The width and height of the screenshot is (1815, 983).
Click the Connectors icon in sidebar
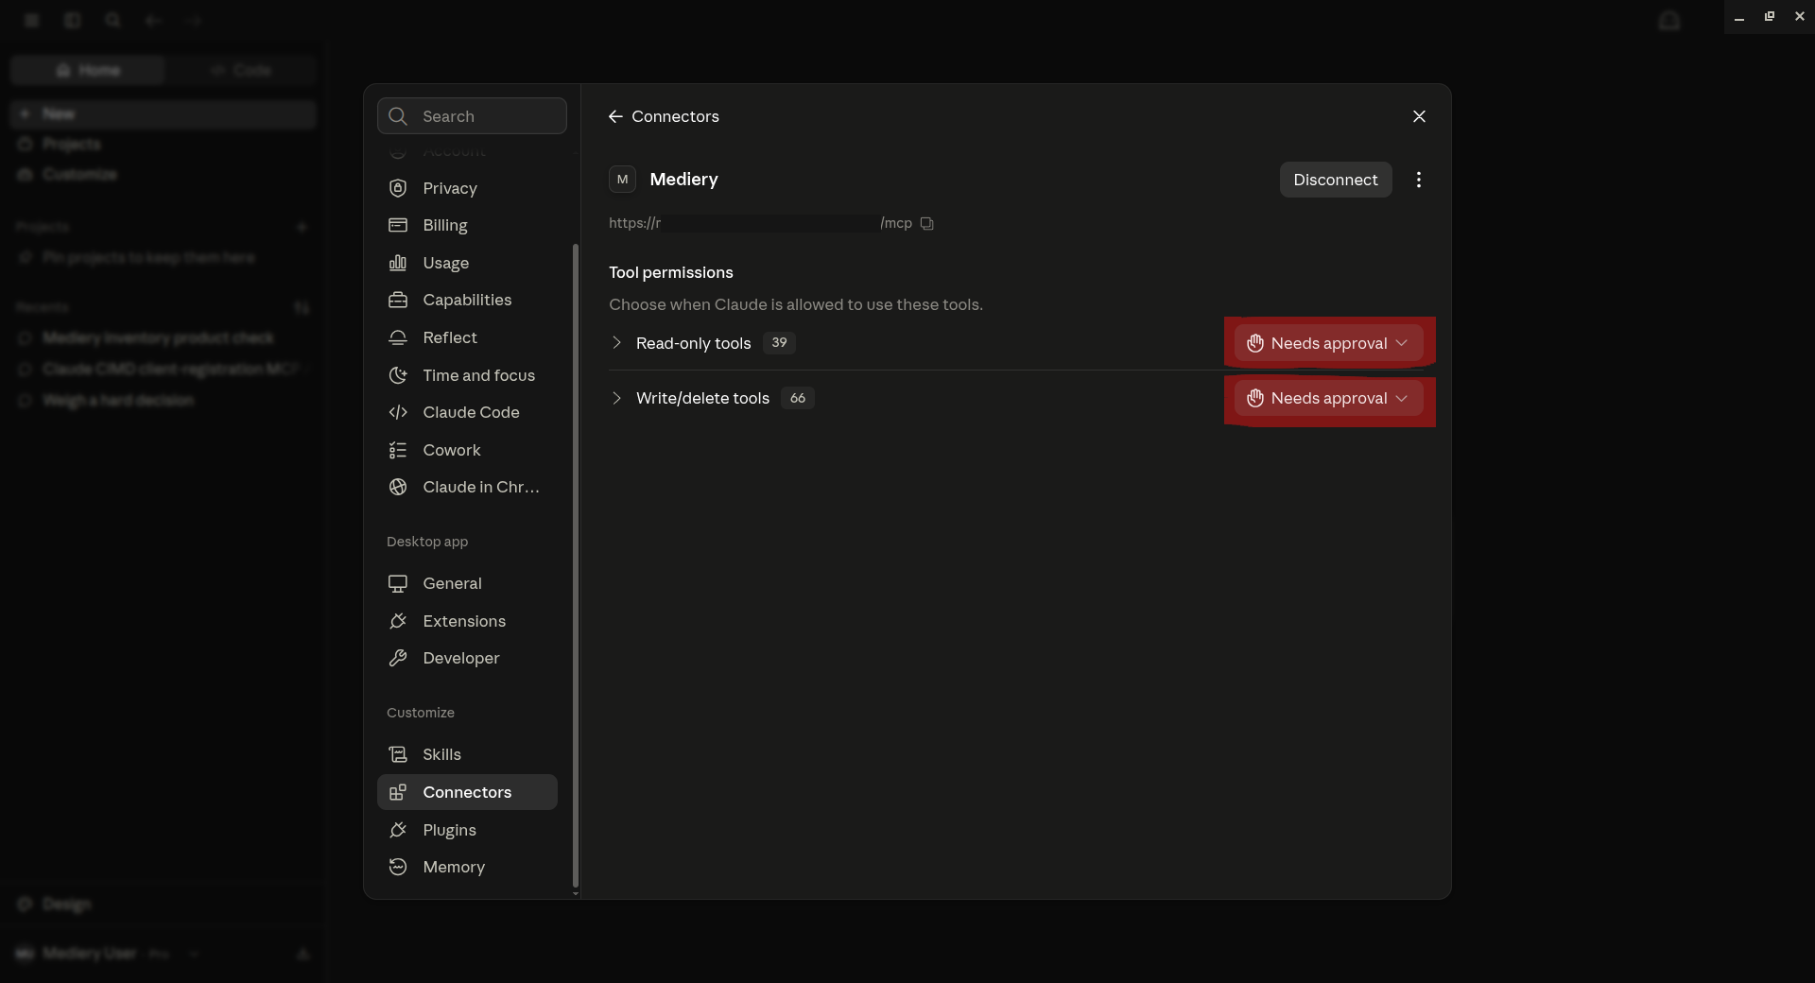(398, 792)
